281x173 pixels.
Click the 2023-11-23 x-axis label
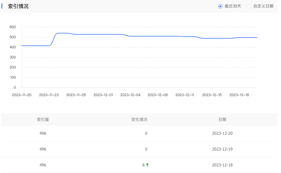coord(49,95)
